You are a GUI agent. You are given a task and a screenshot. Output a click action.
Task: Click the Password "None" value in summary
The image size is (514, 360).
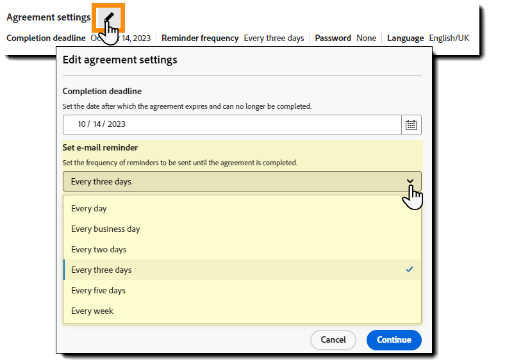click(x=366, y=38)
